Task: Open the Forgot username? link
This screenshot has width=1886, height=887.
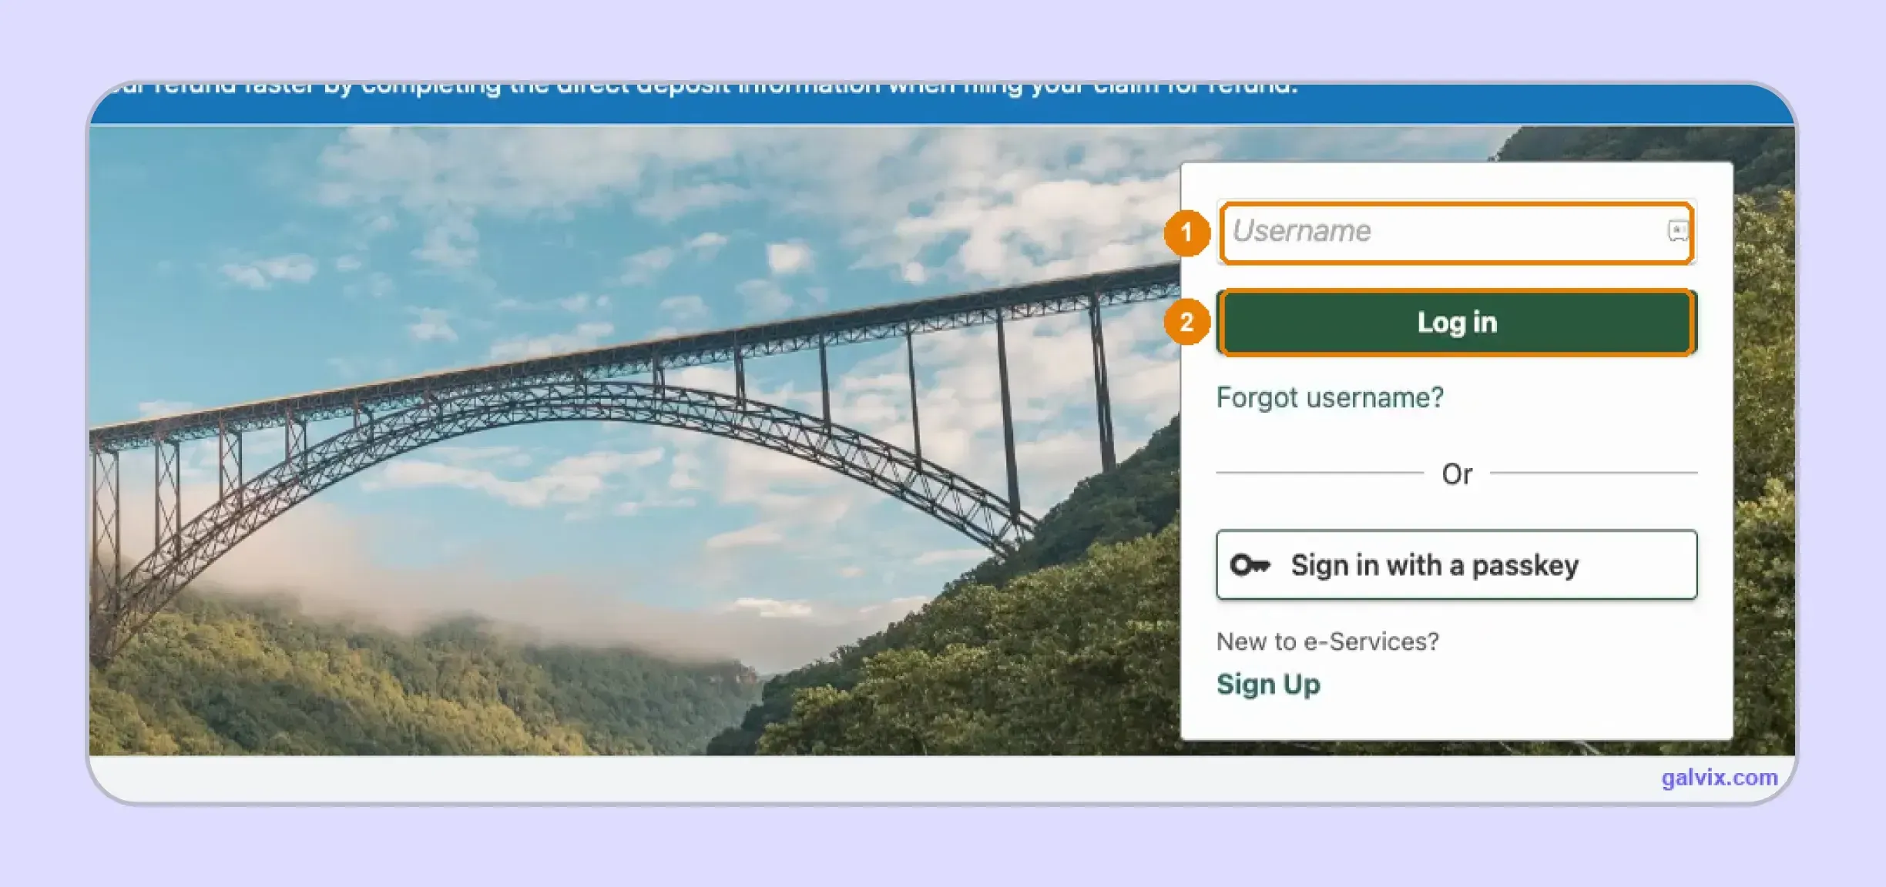Action: tap(1330, 398)
